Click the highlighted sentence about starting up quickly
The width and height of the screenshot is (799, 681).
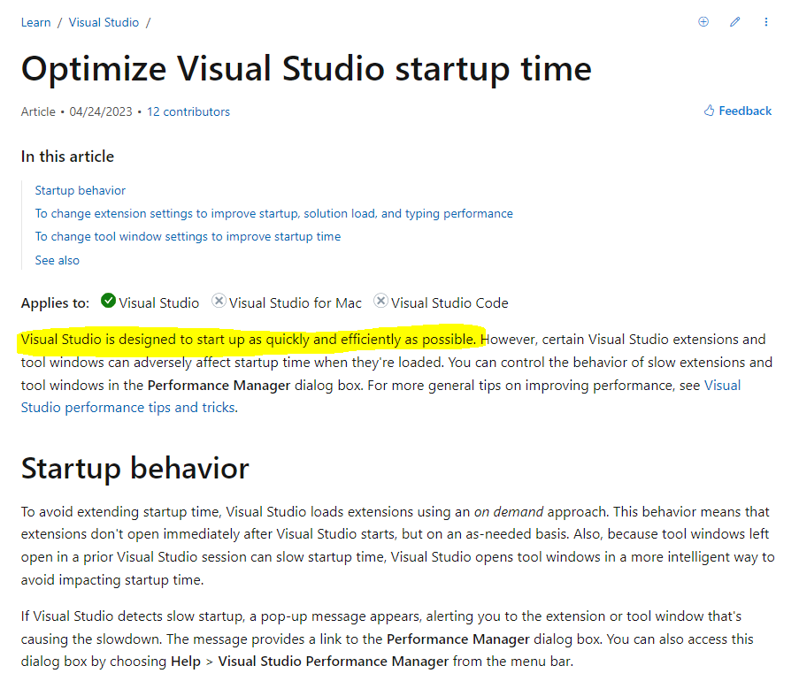point(249,340)
